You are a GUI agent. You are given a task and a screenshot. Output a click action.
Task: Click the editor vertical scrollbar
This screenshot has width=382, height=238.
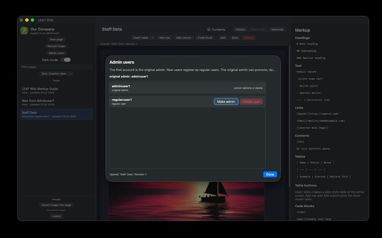(x=289, y=116)
